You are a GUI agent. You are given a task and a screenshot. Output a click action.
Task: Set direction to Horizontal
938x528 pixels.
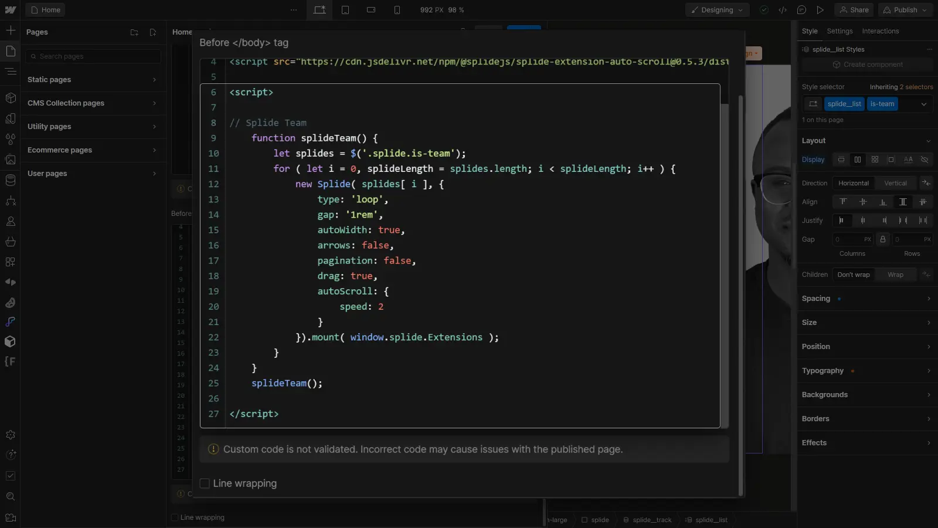[854, 183]
